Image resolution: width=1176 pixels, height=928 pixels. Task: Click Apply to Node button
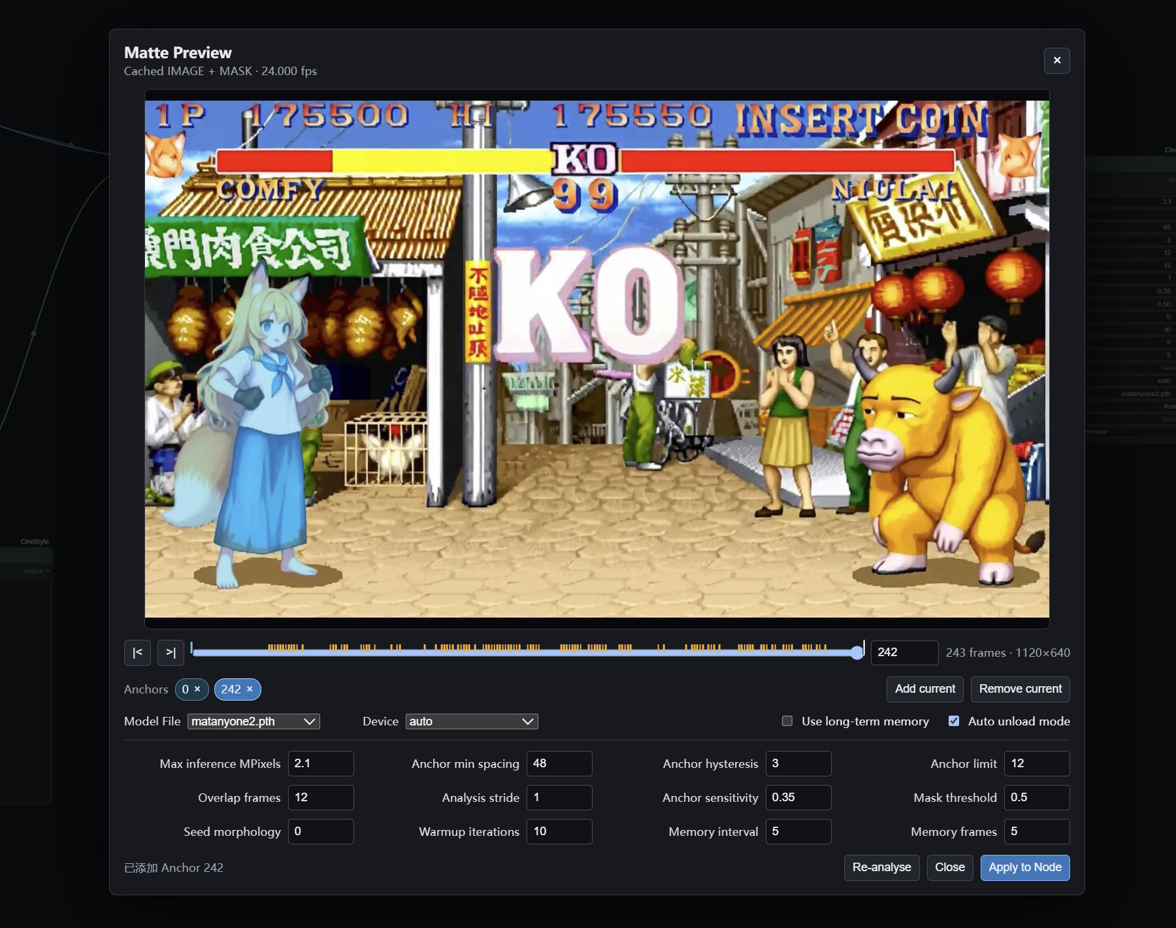tap(1025, 867)
